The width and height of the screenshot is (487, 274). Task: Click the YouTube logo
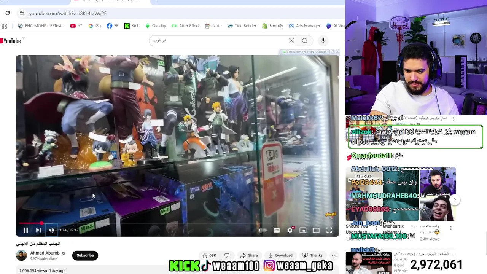click(x=11, y=41)
